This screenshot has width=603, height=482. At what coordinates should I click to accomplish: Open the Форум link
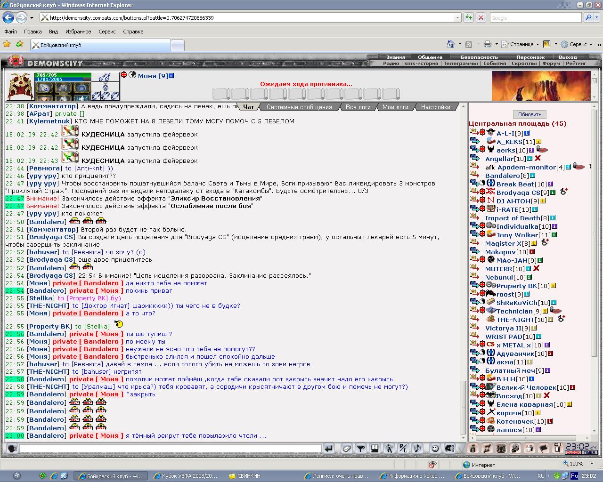tap(551, 63)
